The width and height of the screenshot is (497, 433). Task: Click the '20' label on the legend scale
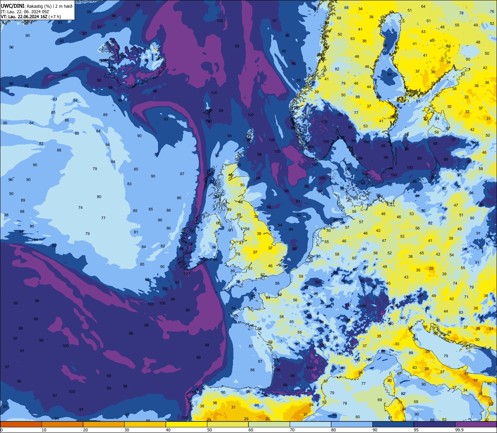click(85, 430)
